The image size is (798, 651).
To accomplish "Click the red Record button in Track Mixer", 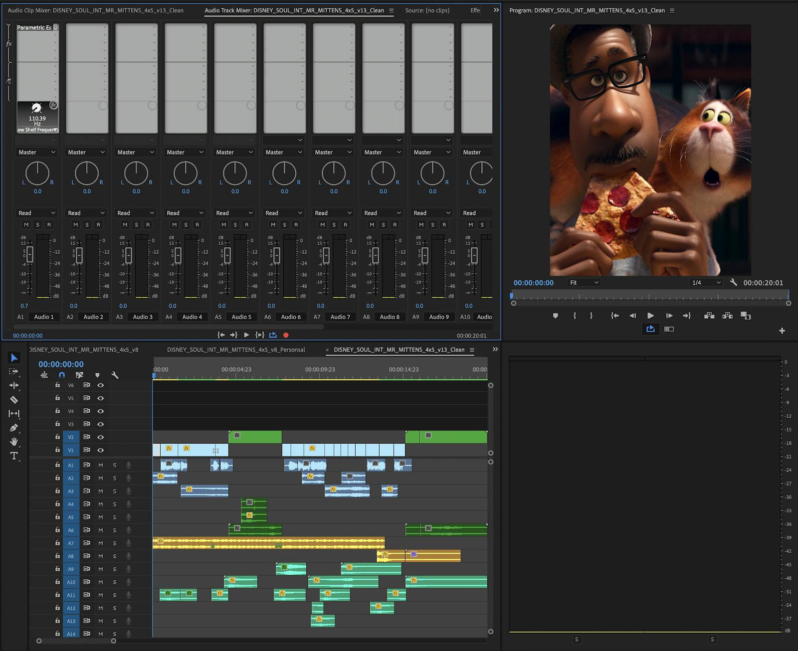I will [x=286, y=335].
